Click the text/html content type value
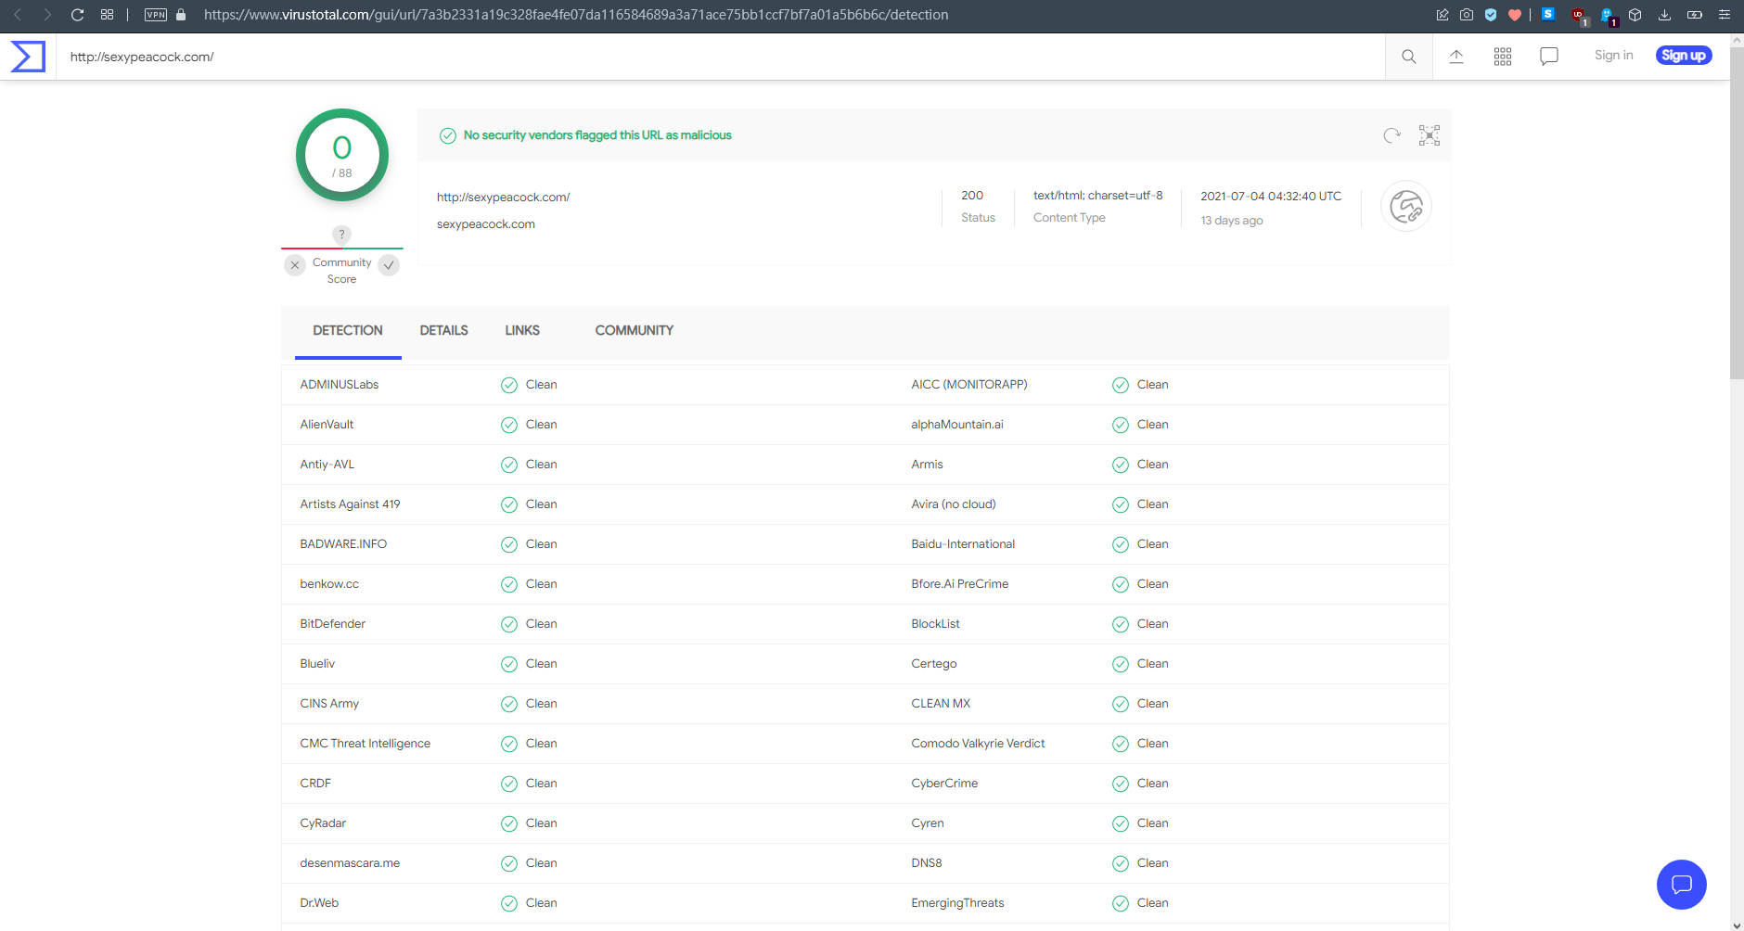 coord(1098,196)
